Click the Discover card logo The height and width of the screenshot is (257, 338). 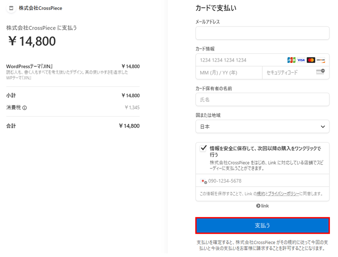(x=321, y=60)
